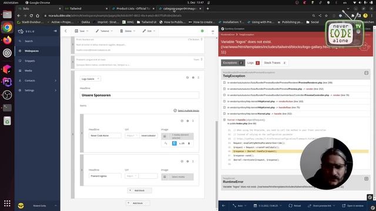Edit the Never Code Alone headline input
Screen dimensions: 376x211
105,135
